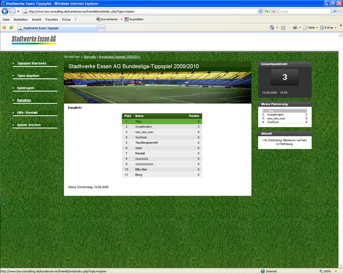Click the 100% zoom level button
Viewport: 343px width, 274px height.
325,271
